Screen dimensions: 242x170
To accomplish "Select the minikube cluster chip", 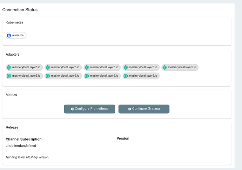I will (x=16, y=35).
